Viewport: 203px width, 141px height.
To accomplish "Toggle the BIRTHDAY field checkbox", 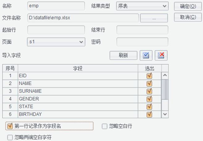I will pyautogui.click(x=149, y=114).
